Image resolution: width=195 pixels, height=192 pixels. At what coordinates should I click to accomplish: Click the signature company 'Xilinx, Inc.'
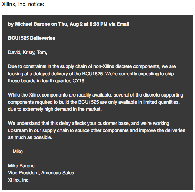[x=19, y=180]
